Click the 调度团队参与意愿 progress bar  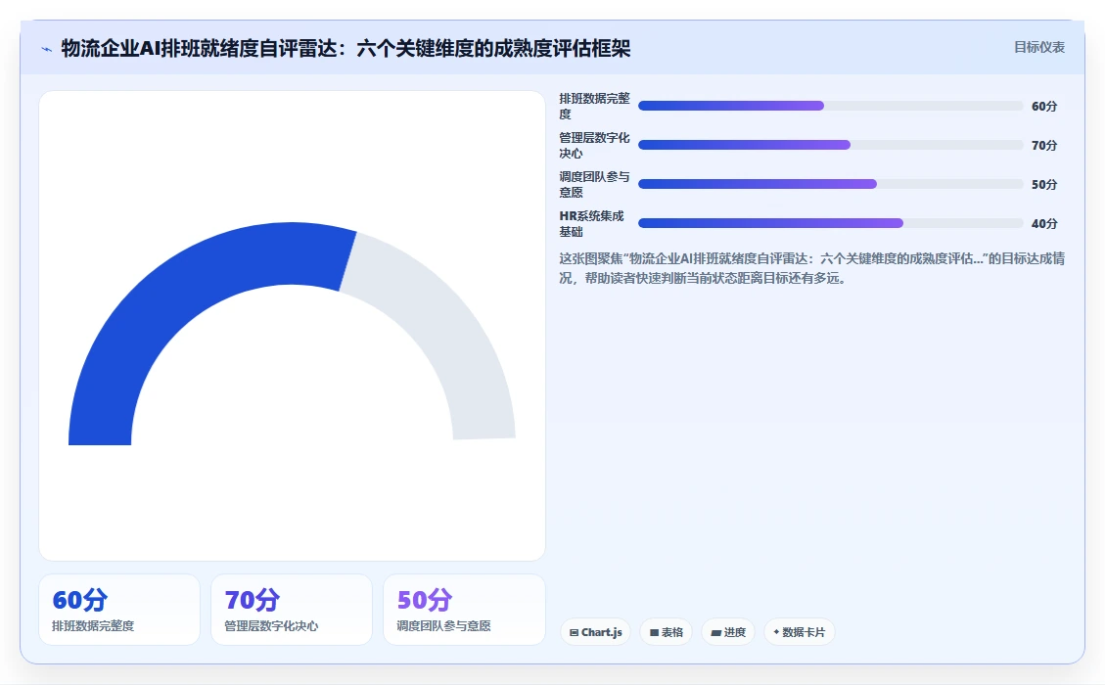point(830,184)
